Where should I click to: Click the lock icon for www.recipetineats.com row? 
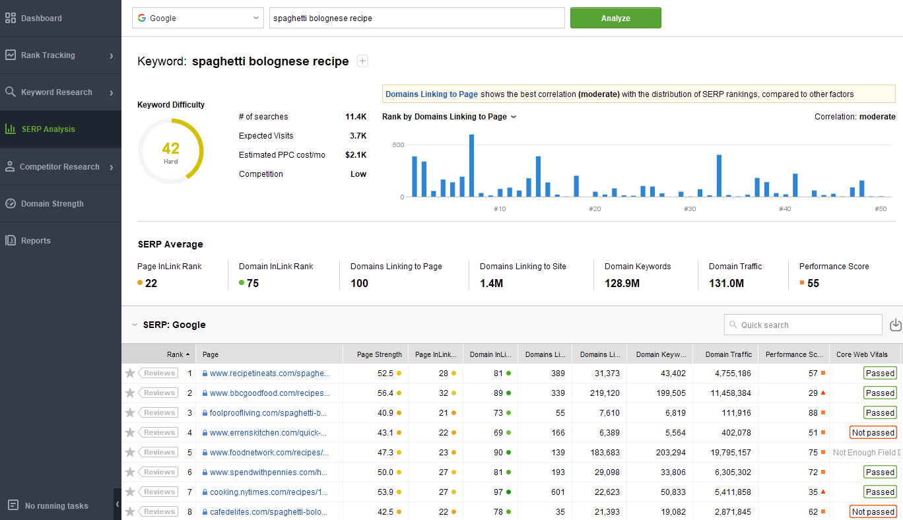click(205, 374)
